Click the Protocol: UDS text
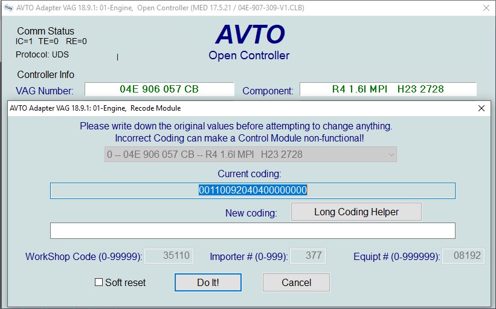 point(42,54)
